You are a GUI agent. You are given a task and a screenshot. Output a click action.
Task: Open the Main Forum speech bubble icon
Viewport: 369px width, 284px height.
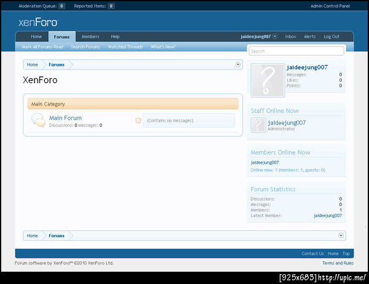point(38,120)
